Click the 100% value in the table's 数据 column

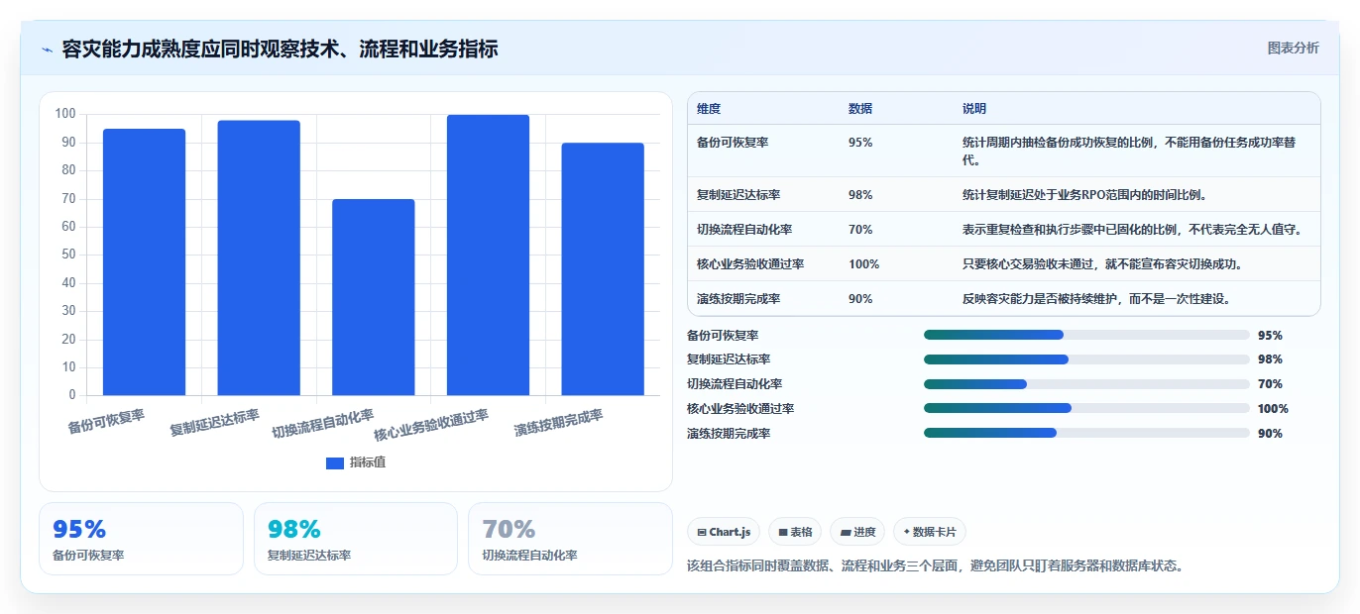pos(863,264)
